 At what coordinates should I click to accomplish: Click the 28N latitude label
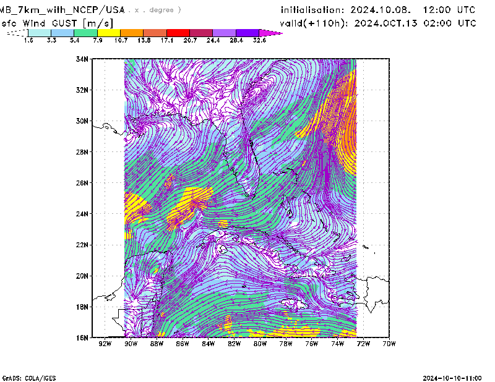(x=82, y=151)
